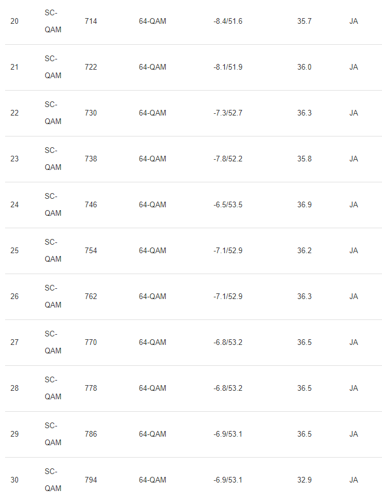Viewport: 382px width, 495px height.
Task: Select the 778 frequency cell
Action: pos(90,388)
